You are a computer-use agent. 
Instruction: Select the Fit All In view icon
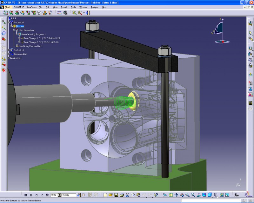(171, 195)
